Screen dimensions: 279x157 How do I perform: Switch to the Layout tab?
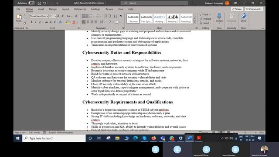[x=65, y=9]
